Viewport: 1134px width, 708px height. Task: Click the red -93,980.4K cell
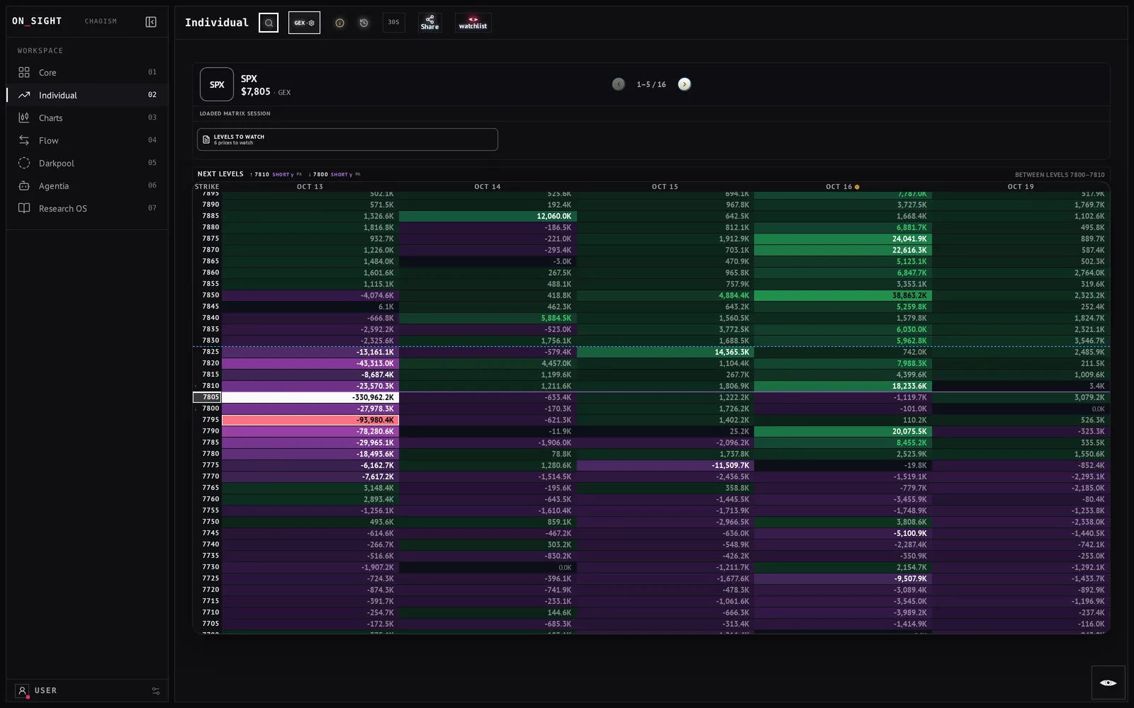point(310,420)
